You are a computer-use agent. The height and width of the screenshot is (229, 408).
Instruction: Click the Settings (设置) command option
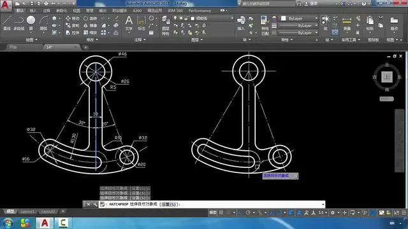tap(168, 204)
